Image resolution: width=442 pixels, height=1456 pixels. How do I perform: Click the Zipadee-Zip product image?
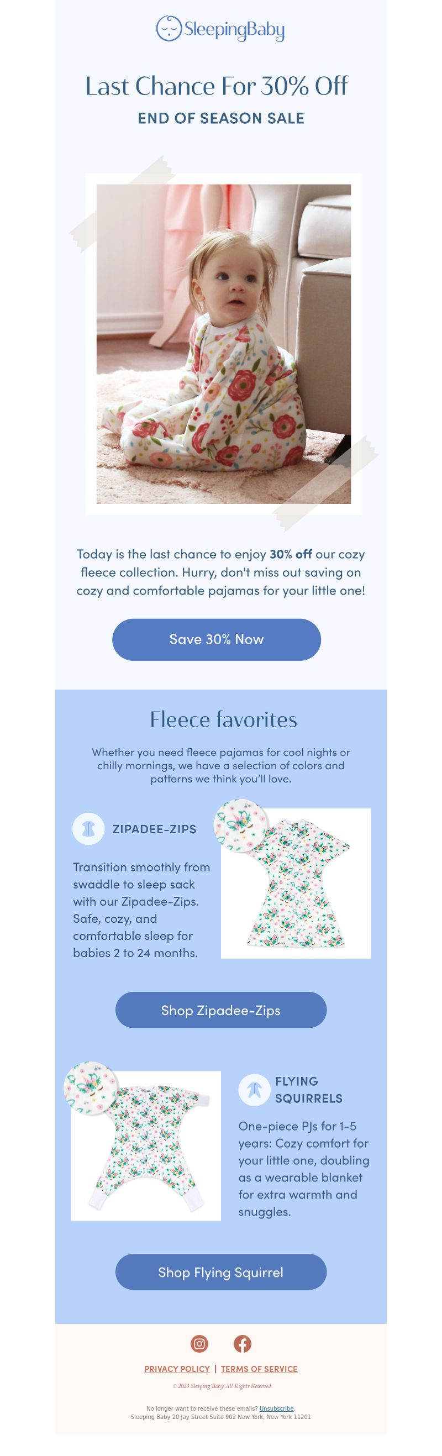[296, 883]
